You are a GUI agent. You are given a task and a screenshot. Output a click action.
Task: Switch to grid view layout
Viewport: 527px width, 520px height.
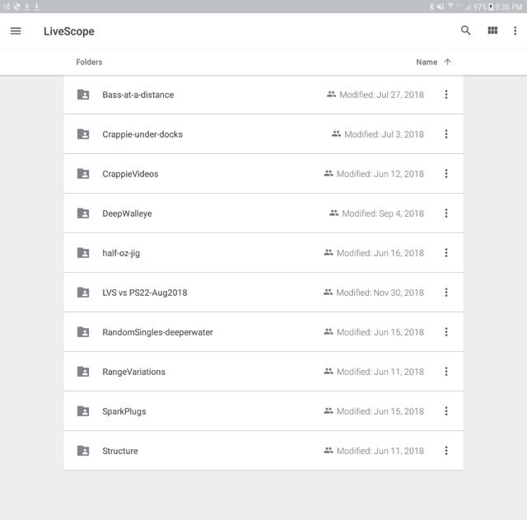[492, 30]
